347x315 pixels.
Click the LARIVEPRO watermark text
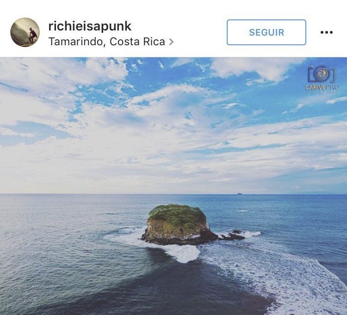coord(322,87)
